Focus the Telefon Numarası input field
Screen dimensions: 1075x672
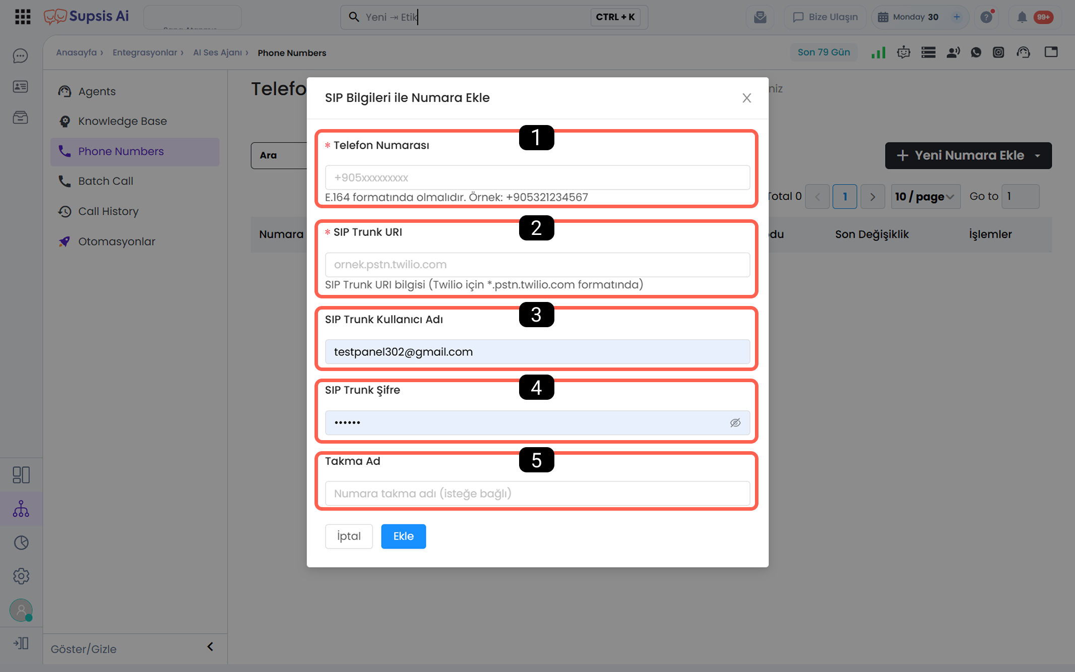[x=537, y=177]
